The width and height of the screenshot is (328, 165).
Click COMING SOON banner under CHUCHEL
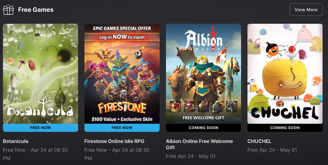[x=285, y=128]
